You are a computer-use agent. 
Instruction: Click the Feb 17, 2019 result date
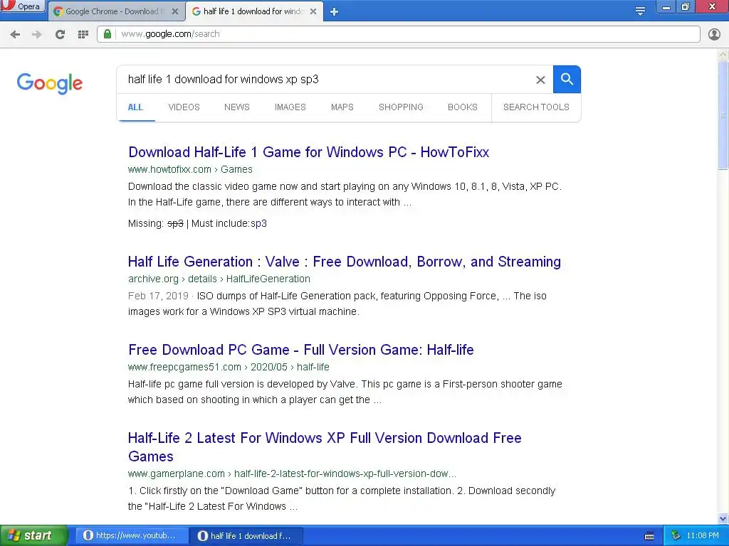(x=158, y=296)
